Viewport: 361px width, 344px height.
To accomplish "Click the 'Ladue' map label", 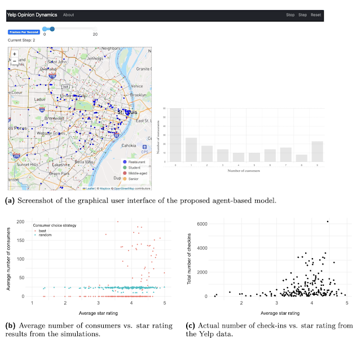I will point(39,99).
